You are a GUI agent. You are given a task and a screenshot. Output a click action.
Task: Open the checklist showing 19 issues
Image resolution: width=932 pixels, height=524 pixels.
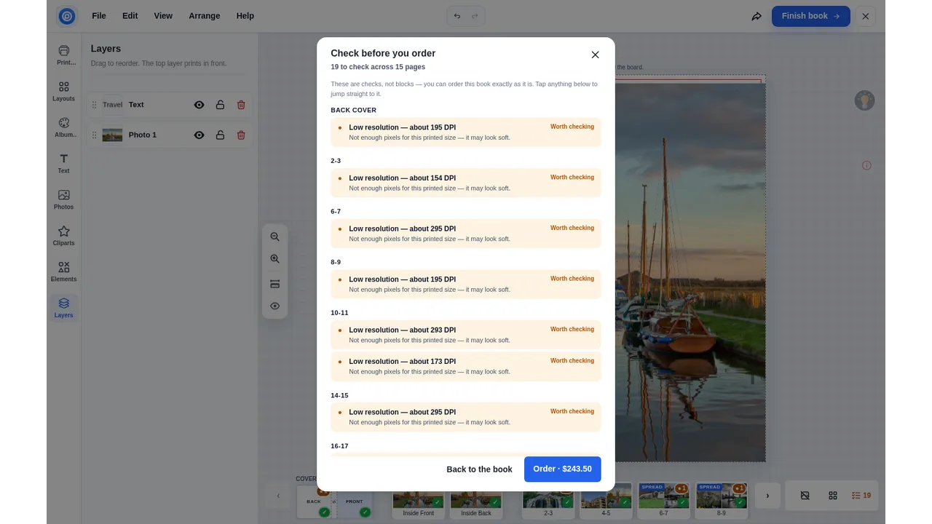coord(861,496)
